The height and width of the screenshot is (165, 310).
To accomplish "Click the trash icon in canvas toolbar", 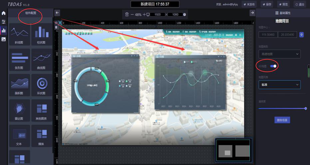I will coord(127,15).
